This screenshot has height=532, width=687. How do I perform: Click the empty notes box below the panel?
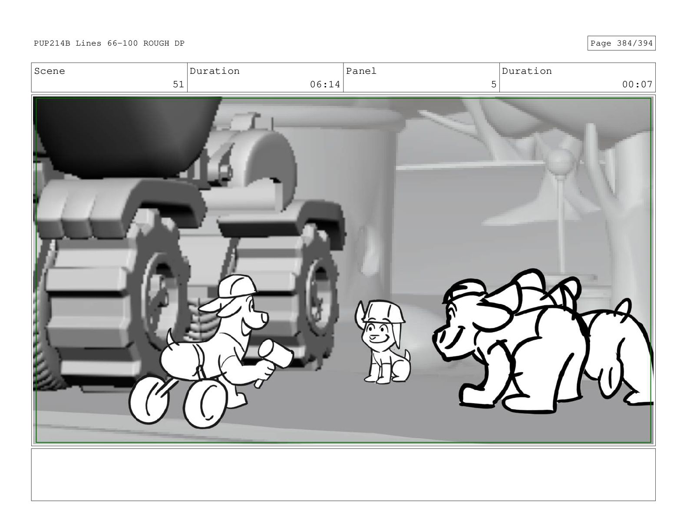coord(343,475)
